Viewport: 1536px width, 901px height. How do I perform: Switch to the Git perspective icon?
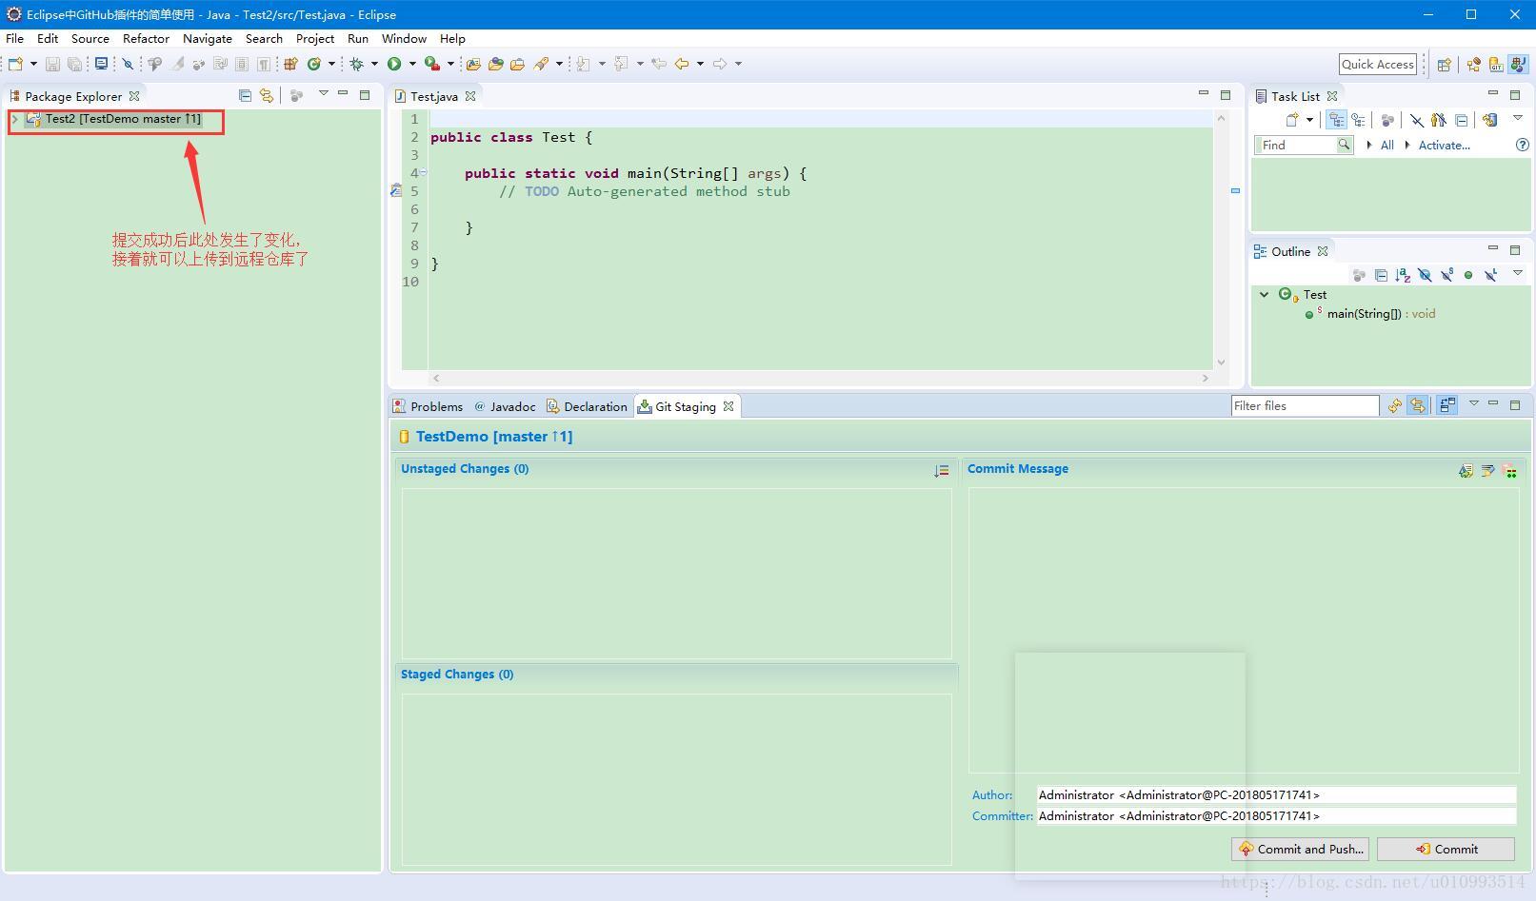pos(1496,65)
